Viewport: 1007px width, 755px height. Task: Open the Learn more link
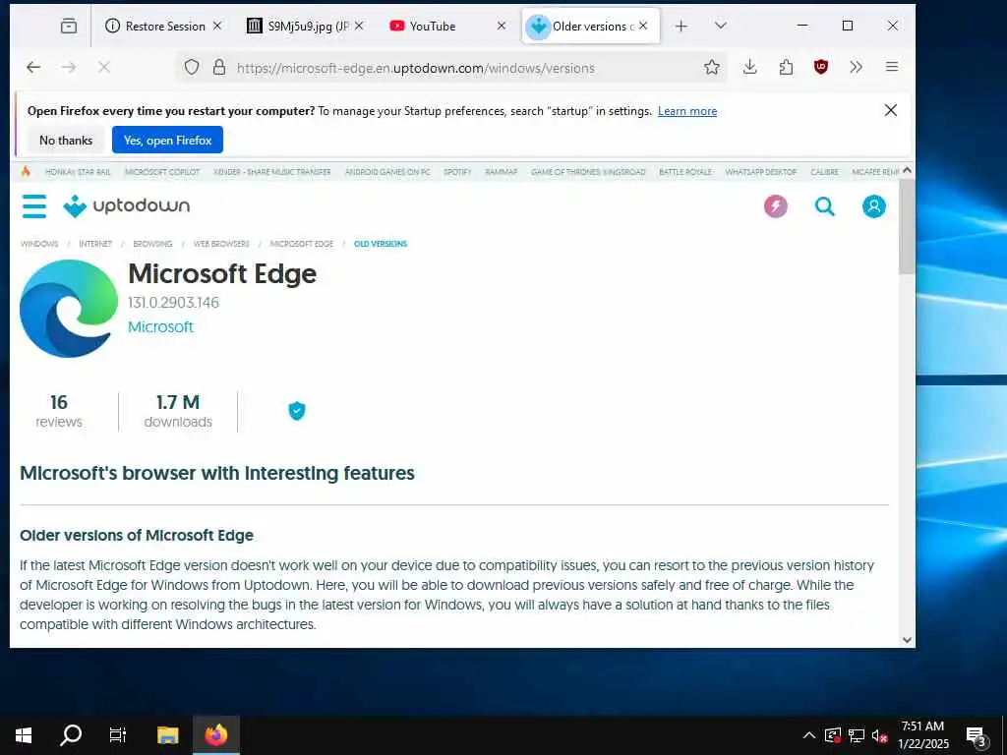(687, 111)
